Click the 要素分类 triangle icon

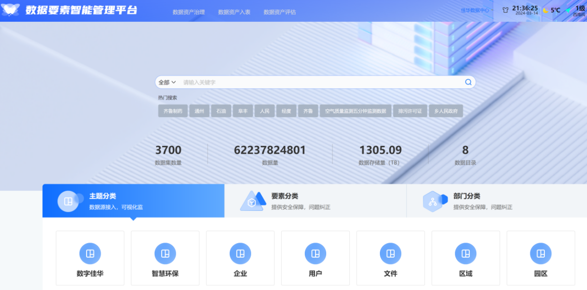251,202
